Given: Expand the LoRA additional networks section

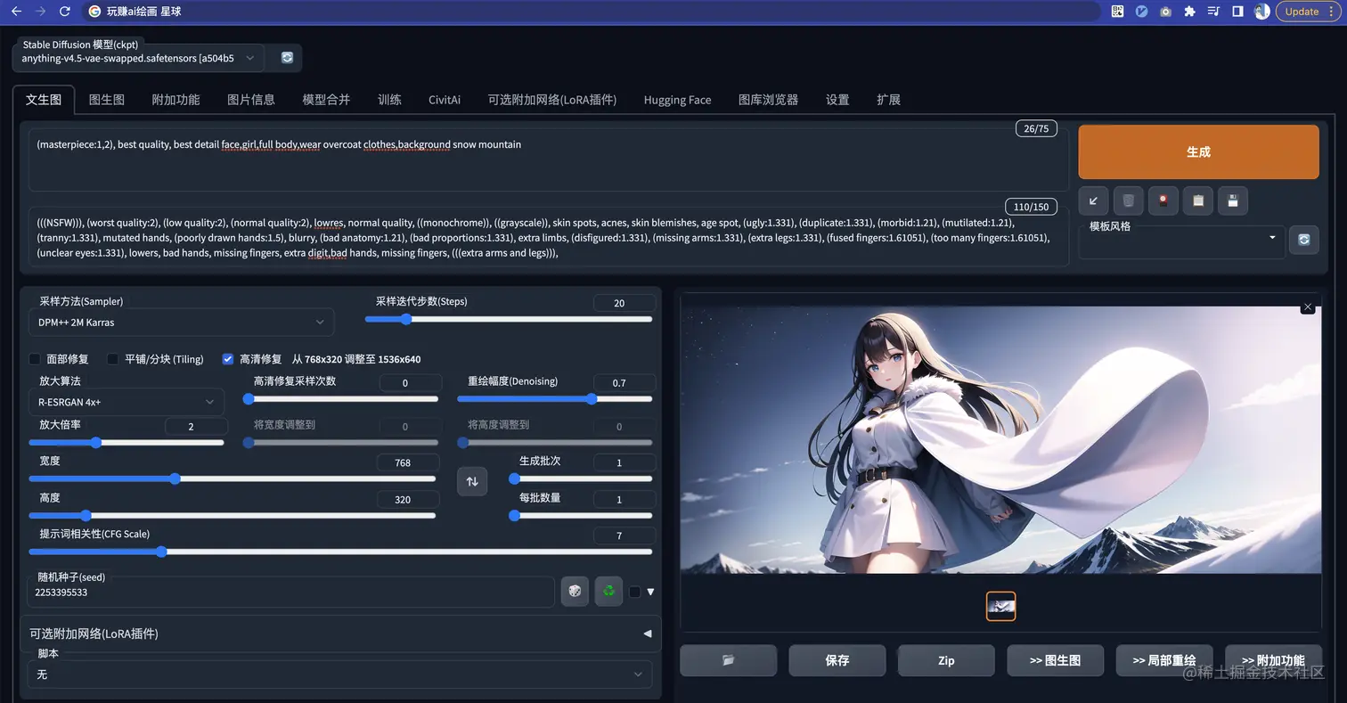Looking at the screenshot, I should [340, 634].
